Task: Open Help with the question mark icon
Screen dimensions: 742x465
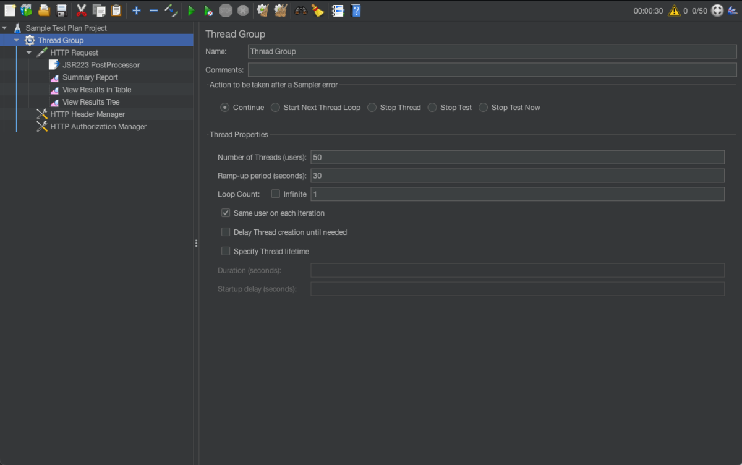Action: click(x=355, y=11)
